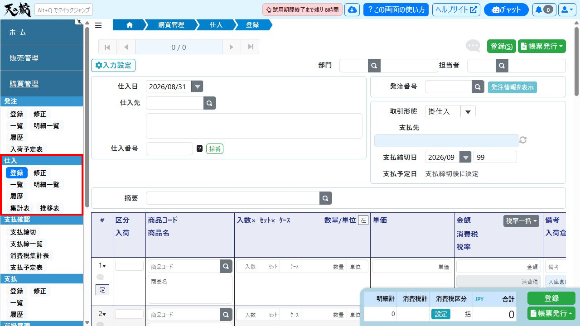The height and width of the screenshot is (326, 580).
Task: Open the チャット button
Action: pyautogui.click(x=506, y=10)
